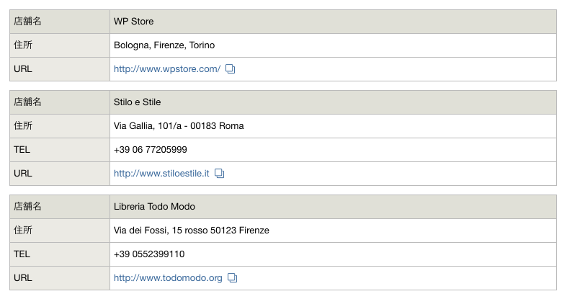Open the todomodo.org link
Viewport: 585px width, 299px height.
168,278
